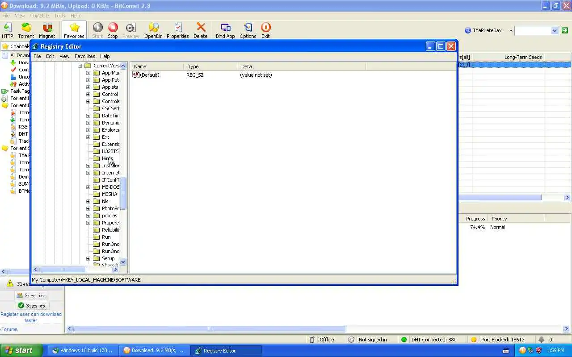Image resolution: width=572 pixels, height=357 pixels.
Task: Stop the download with Stop icon
Action: coord(113,30)
